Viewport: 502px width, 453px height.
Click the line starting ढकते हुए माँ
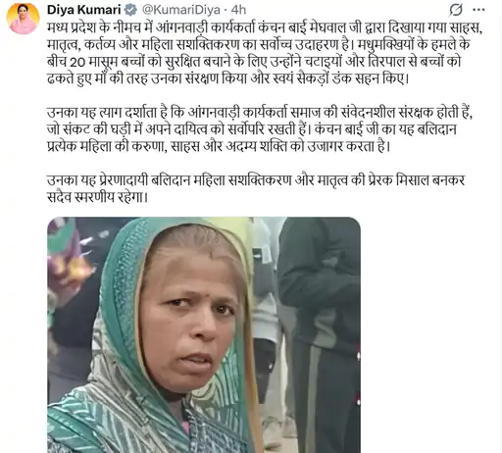click(x=227, y=79)
